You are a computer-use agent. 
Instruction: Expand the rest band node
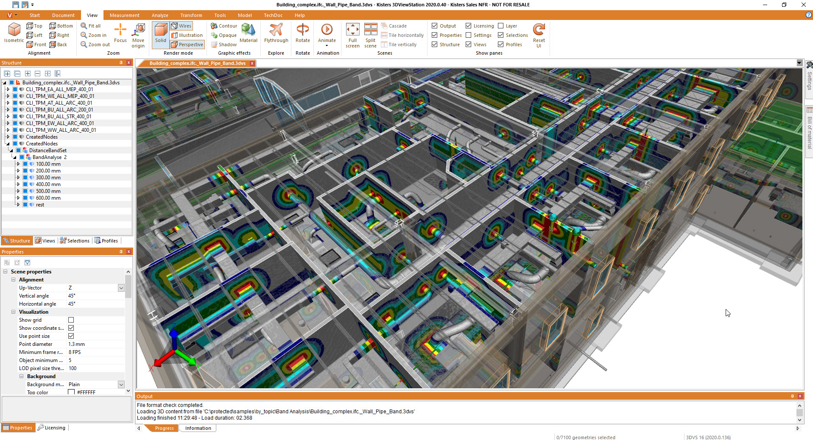pos(18,205)
